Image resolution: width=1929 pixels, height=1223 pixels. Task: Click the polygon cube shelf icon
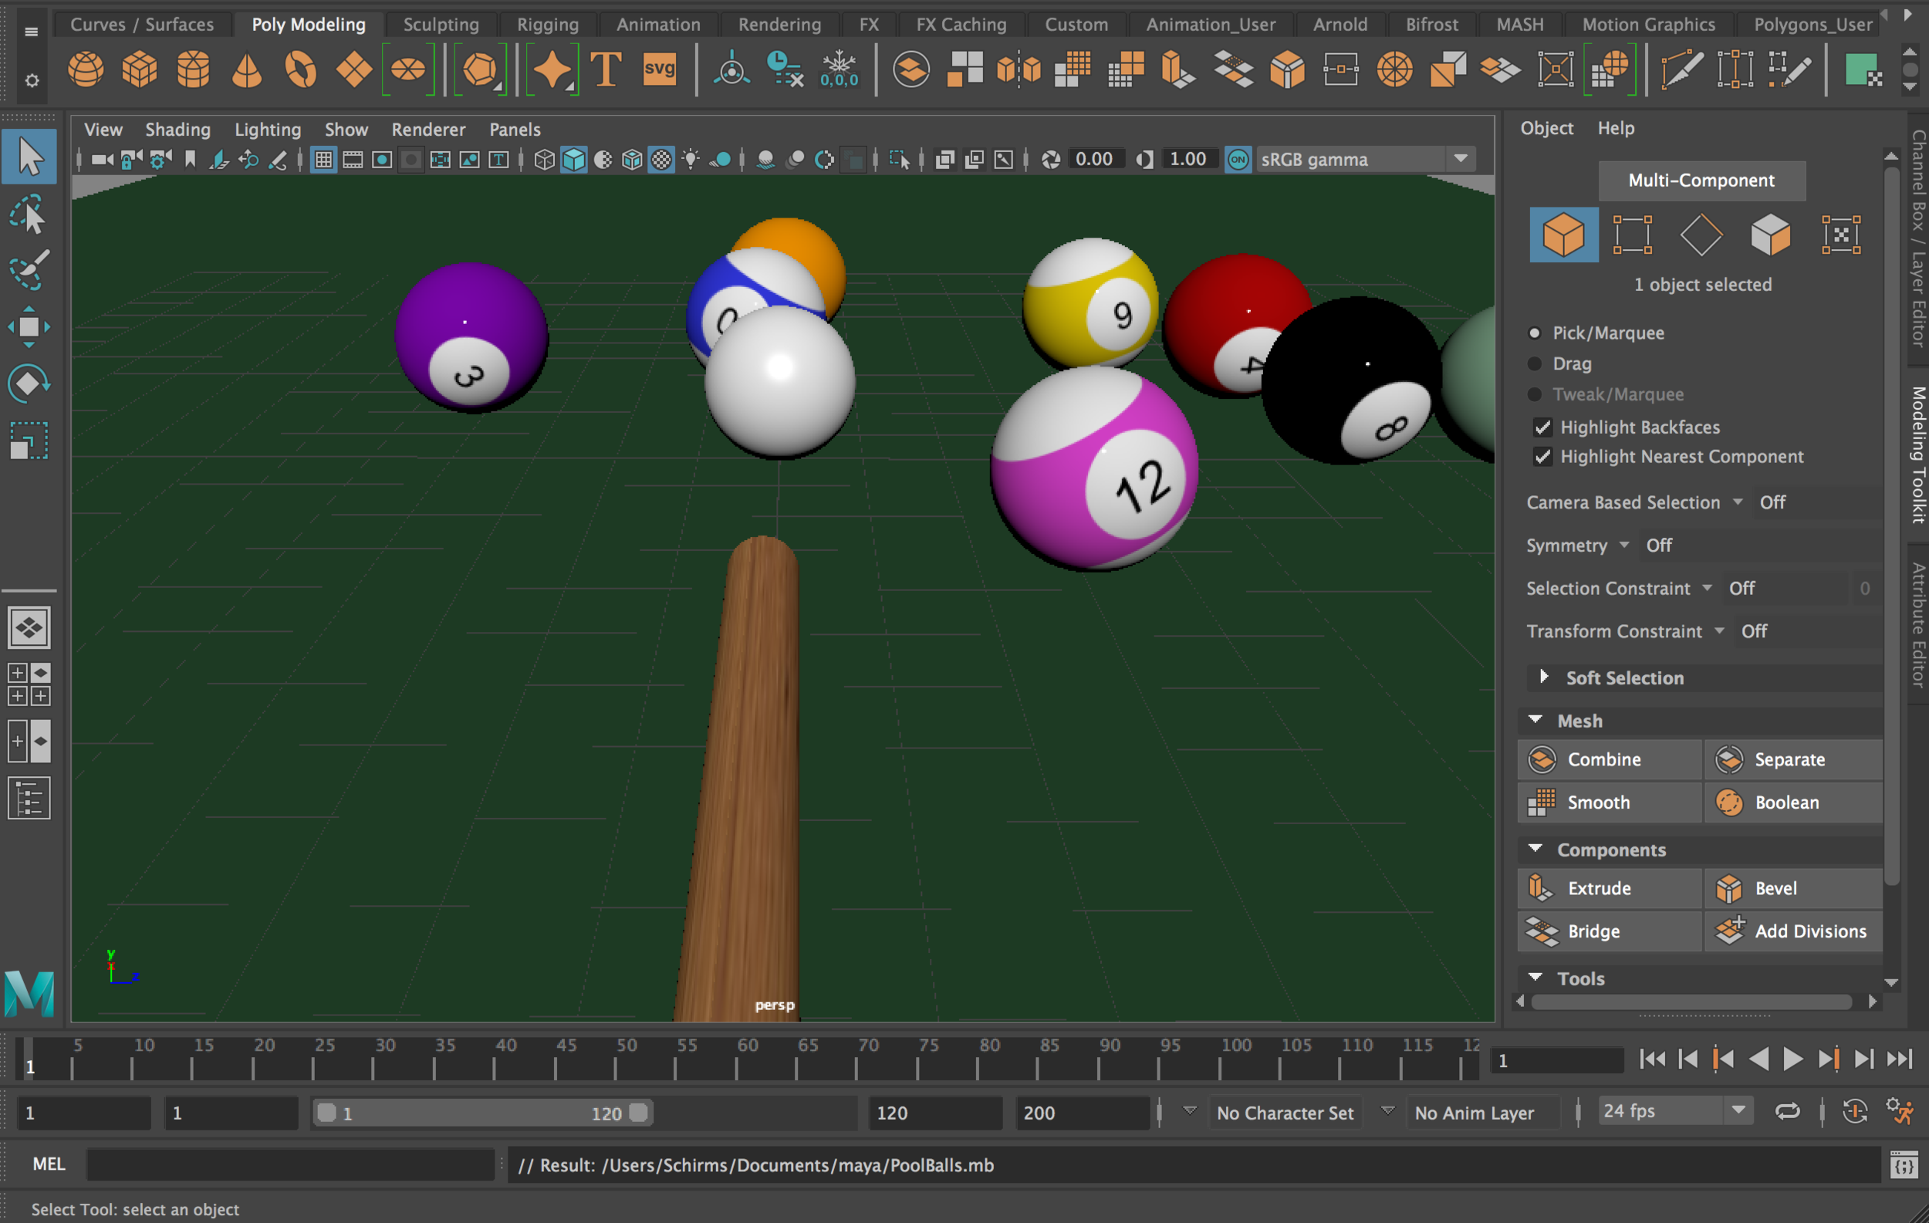click(x=140, y=69)
